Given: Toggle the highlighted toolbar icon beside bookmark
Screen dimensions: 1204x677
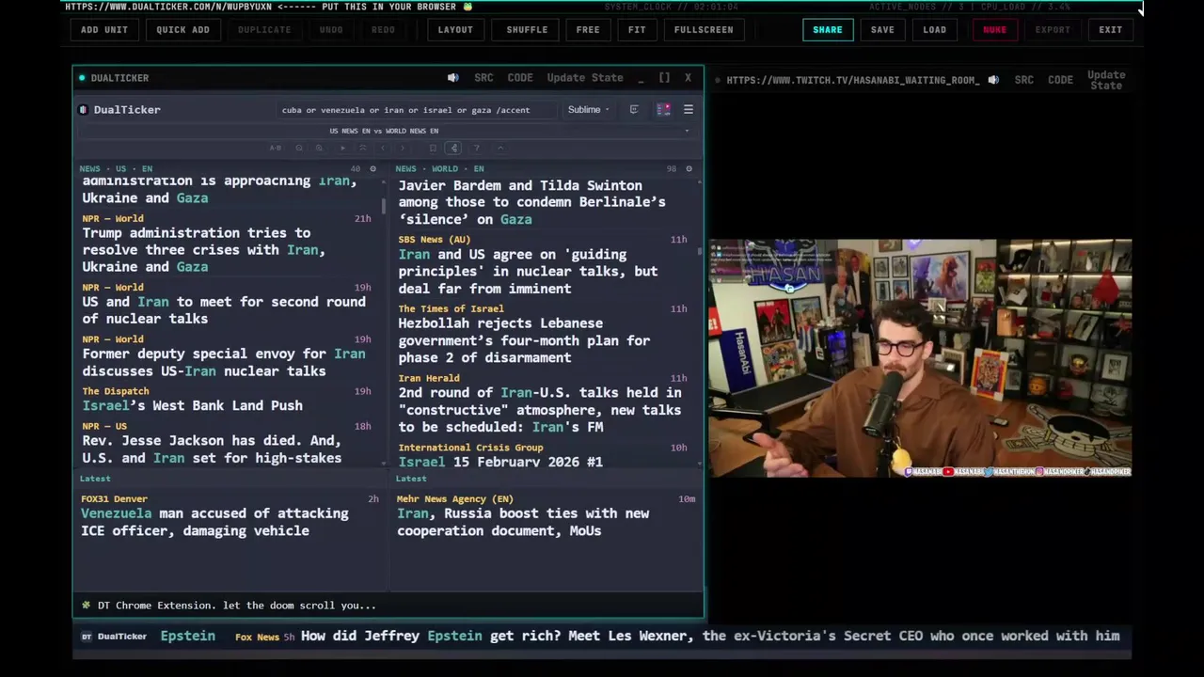Looking at the screenshot, I should (x=453, y=148).
